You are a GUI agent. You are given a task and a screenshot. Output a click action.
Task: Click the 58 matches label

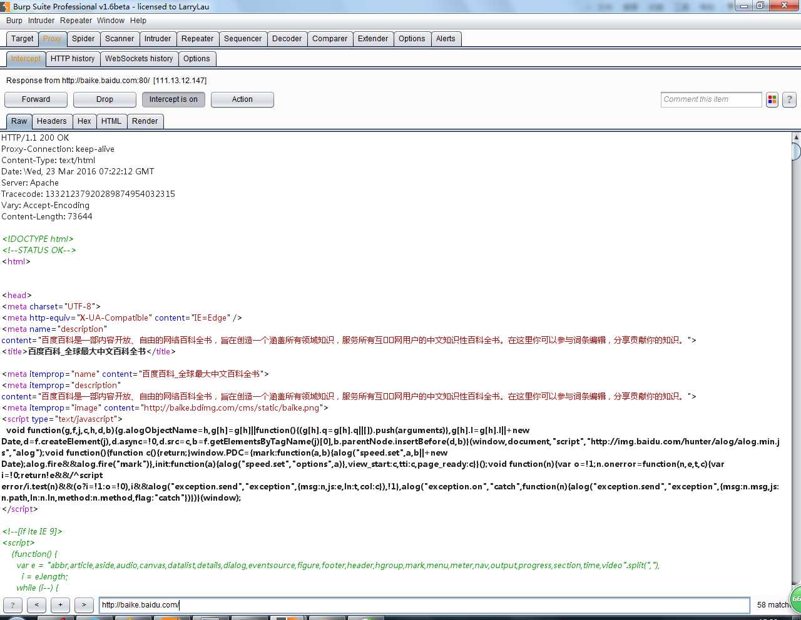773,605
